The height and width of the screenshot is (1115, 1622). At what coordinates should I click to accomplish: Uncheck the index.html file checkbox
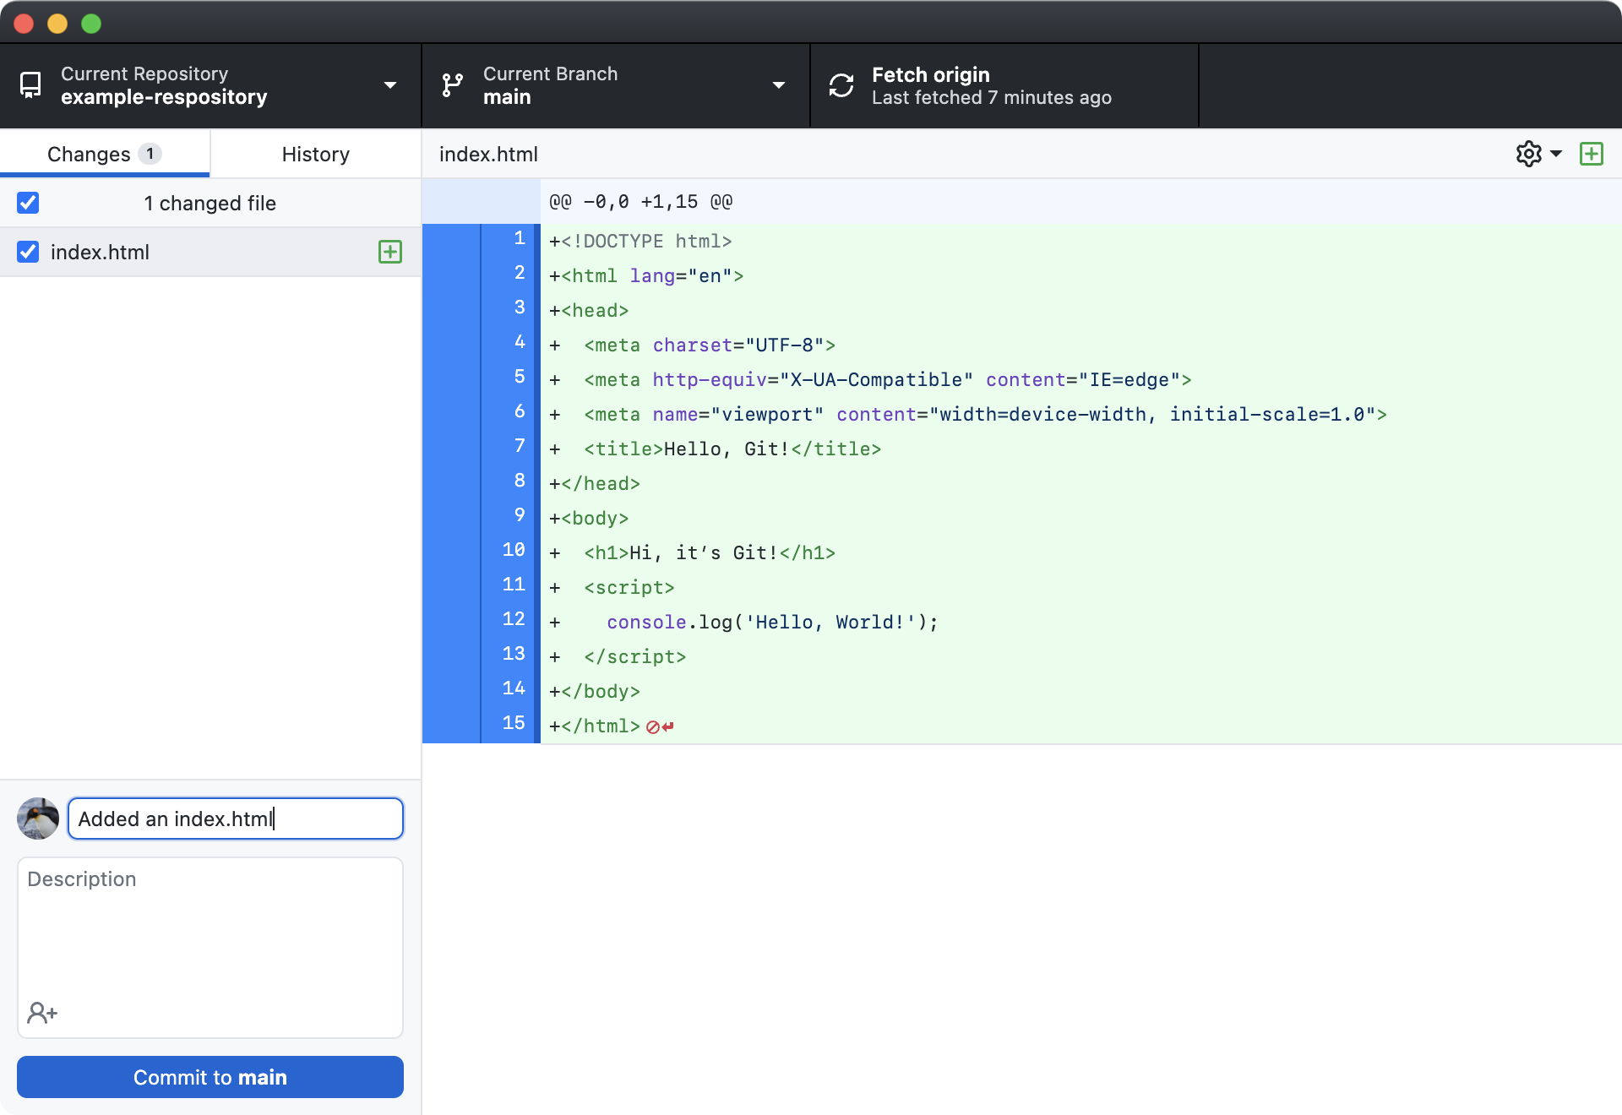(x=28, y=252)
